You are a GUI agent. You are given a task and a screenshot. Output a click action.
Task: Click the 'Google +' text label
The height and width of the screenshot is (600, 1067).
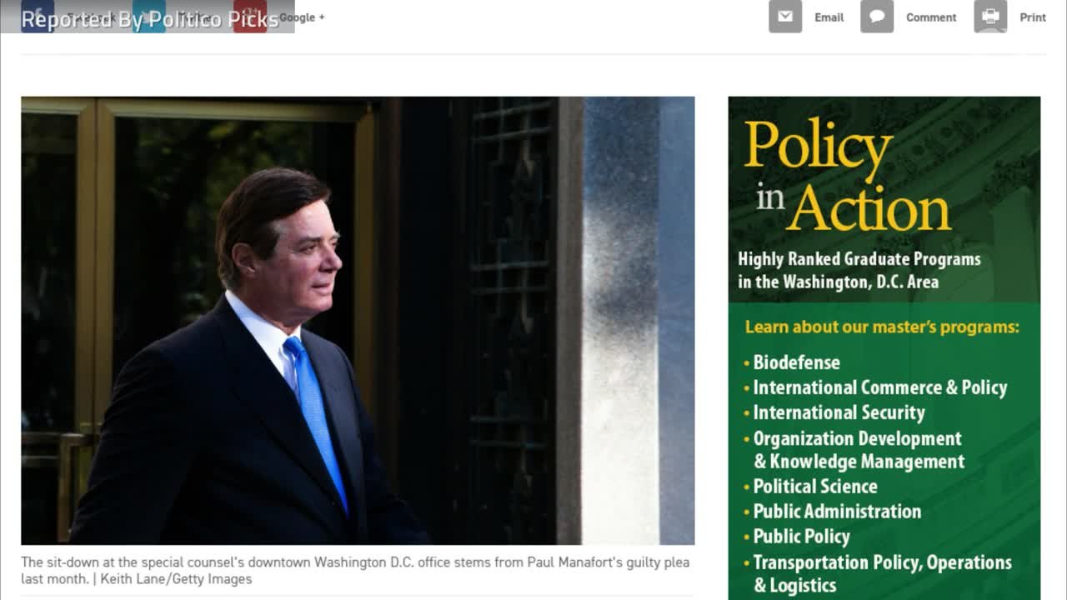pyautogui.click(x=302, y=17)
